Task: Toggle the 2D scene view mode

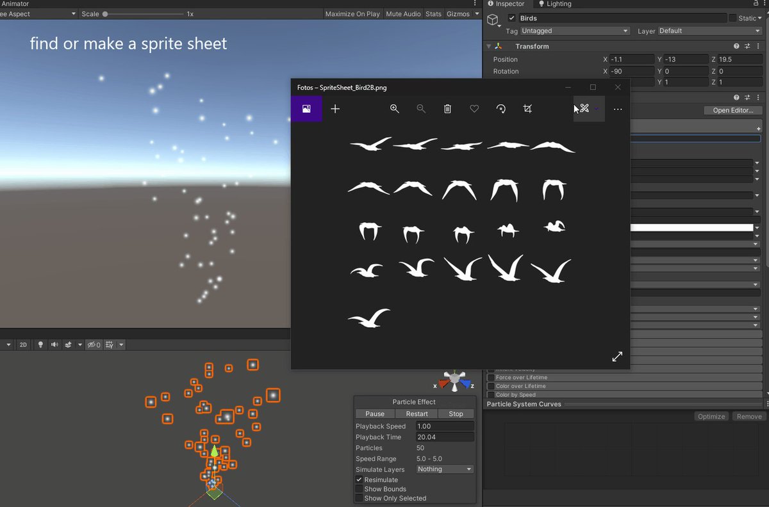Action: coord(24,344)
